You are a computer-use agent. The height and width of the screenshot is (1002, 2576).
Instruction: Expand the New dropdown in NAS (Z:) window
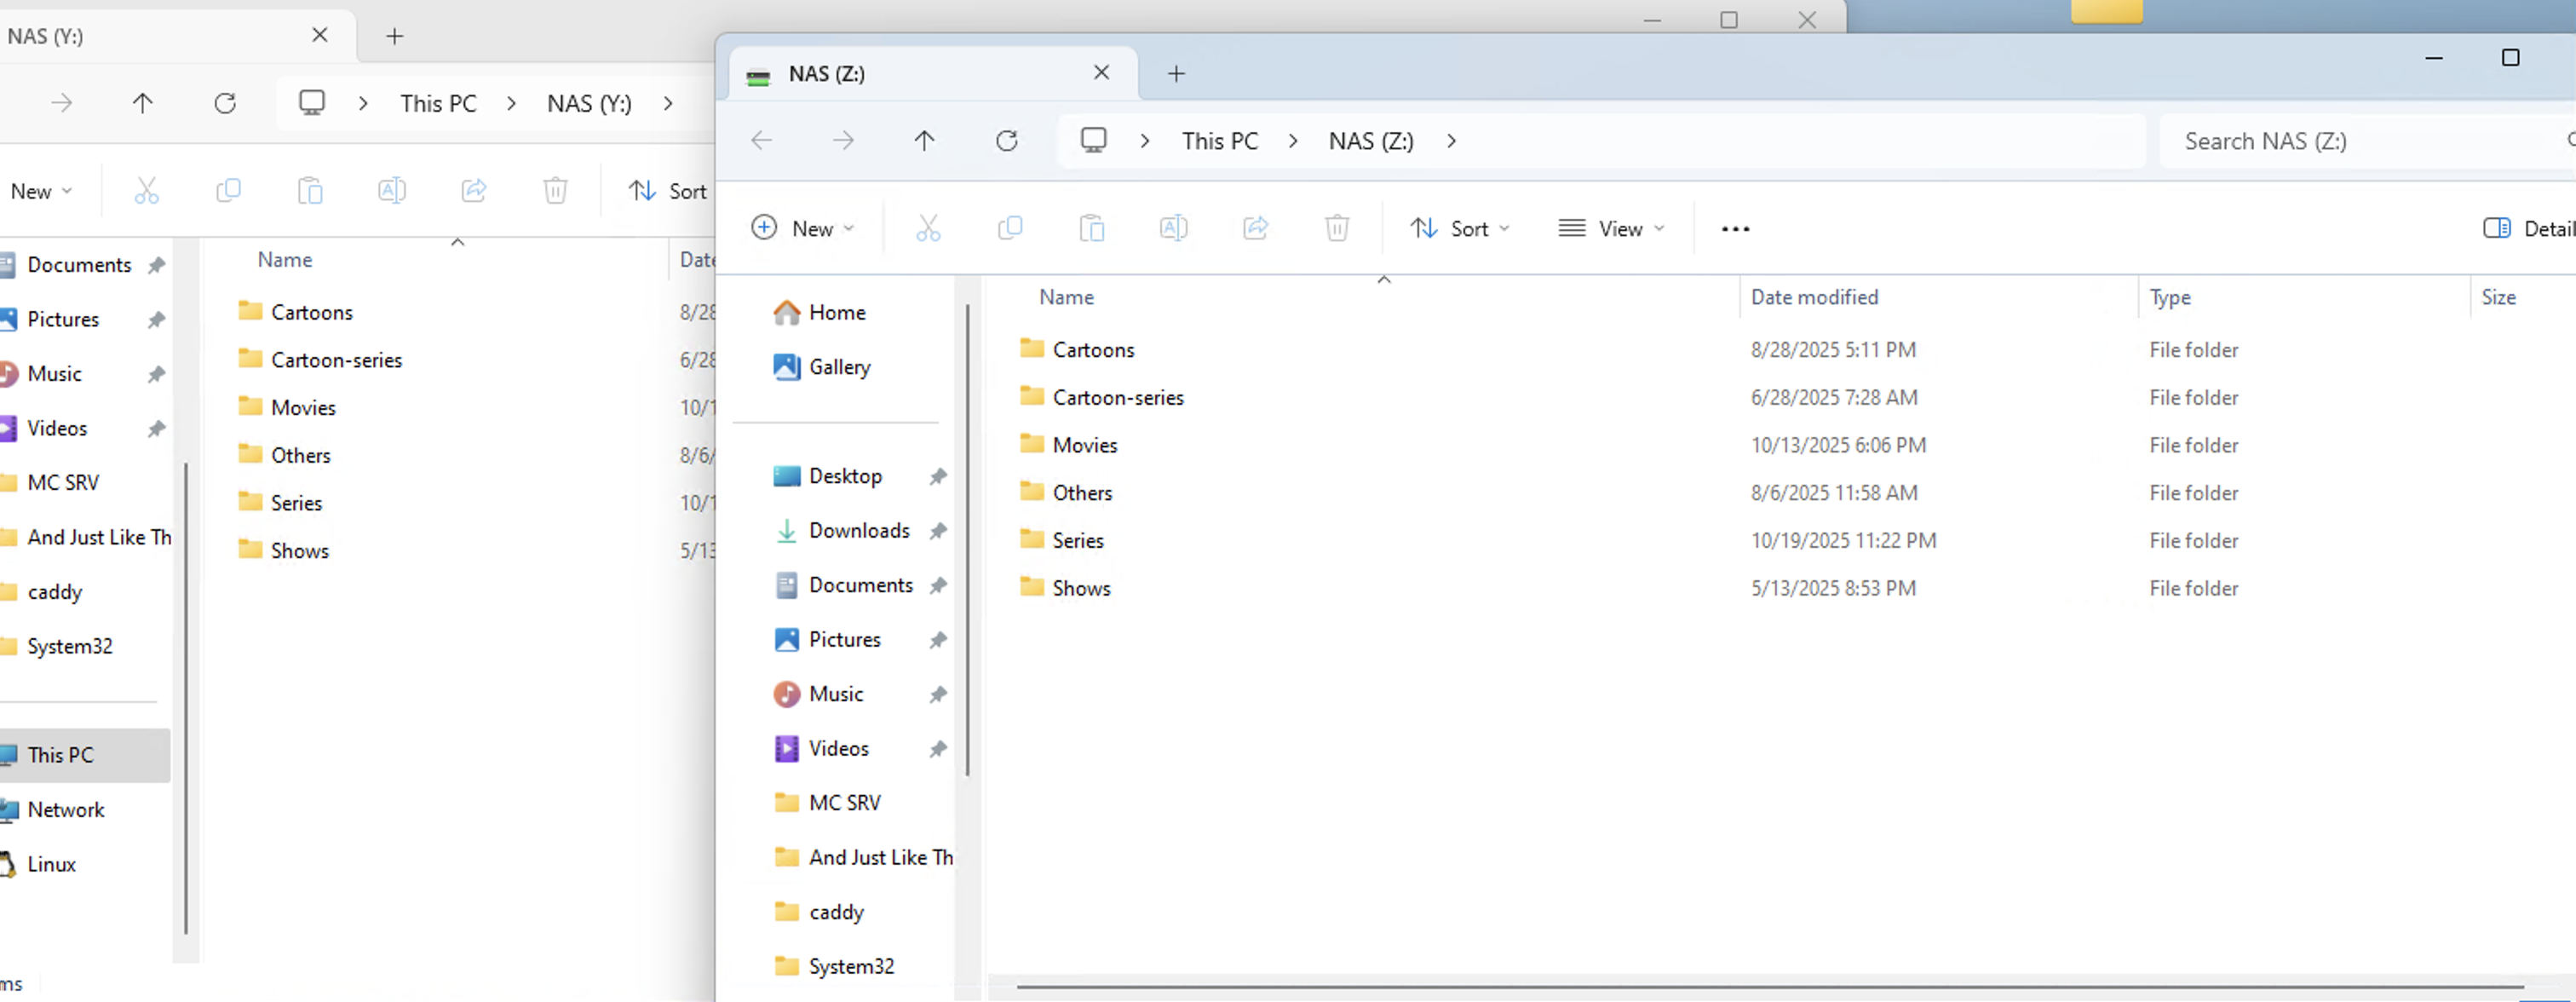[x=803, y=229]
